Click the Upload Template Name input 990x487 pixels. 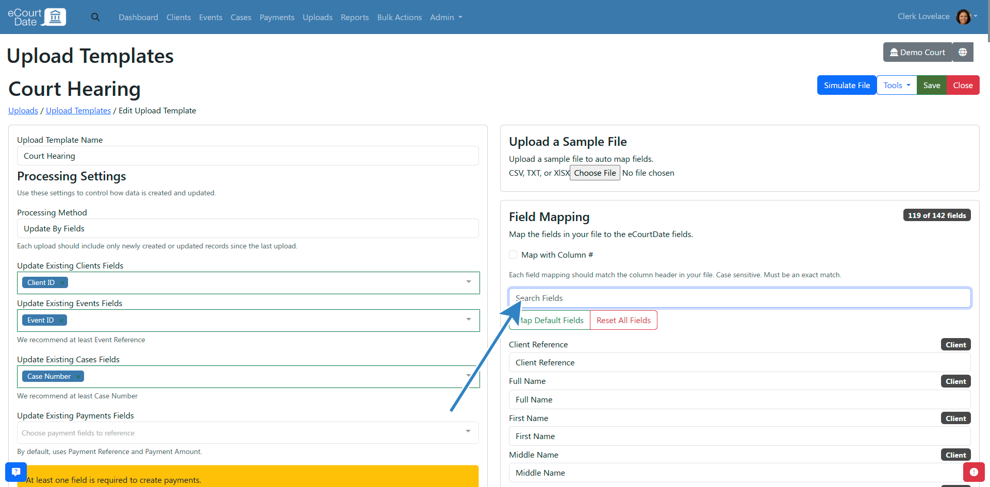pyautogui.click(x=248, y=156)
